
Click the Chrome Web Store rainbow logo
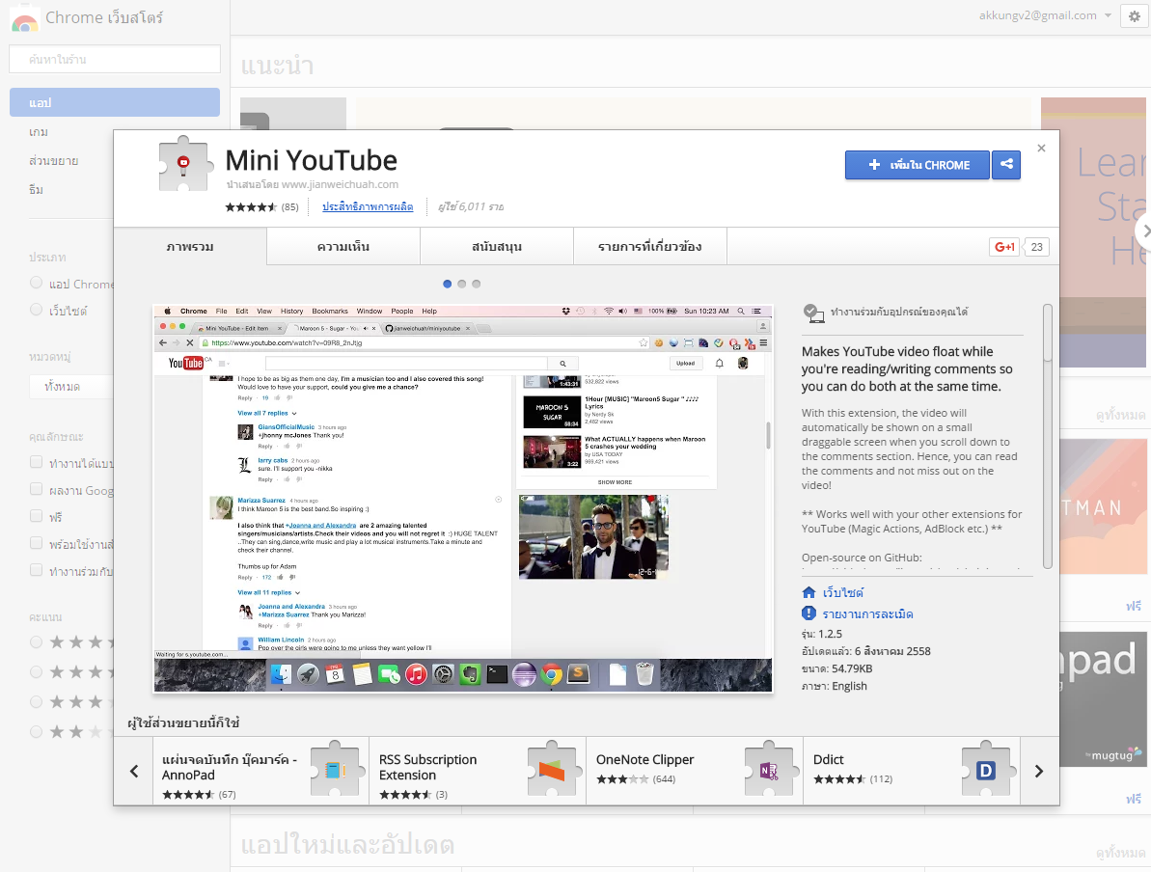(x=25, y=20)
